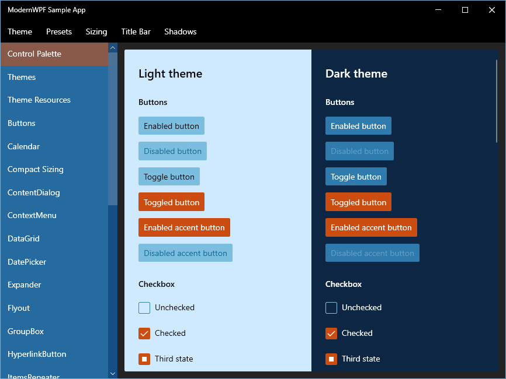This screenshot has width=506, height=379.
Task: Click light theme Enabled button
Action: point(171,126)
